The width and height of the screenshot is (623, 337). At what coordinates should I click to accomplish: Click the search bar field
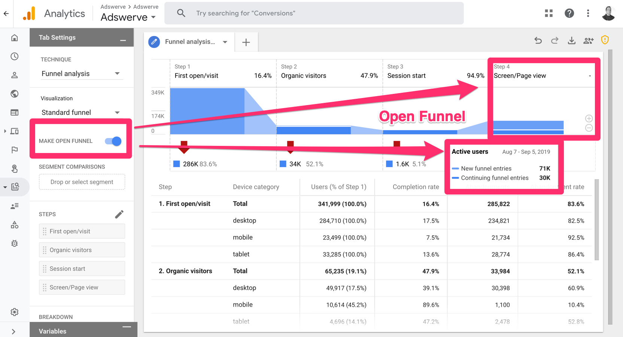click(314, 13)
